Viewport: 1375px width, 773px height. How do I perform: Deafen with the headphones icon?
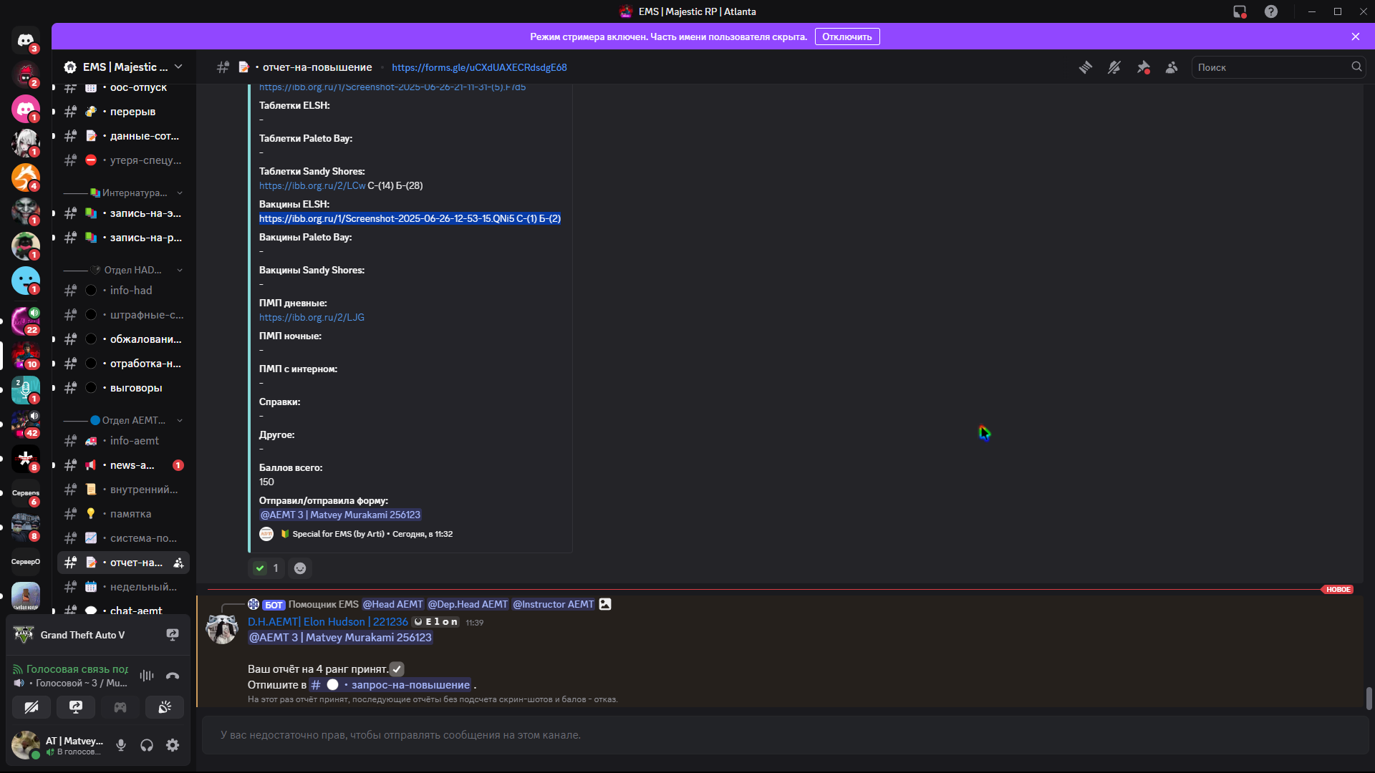point(147,745)
